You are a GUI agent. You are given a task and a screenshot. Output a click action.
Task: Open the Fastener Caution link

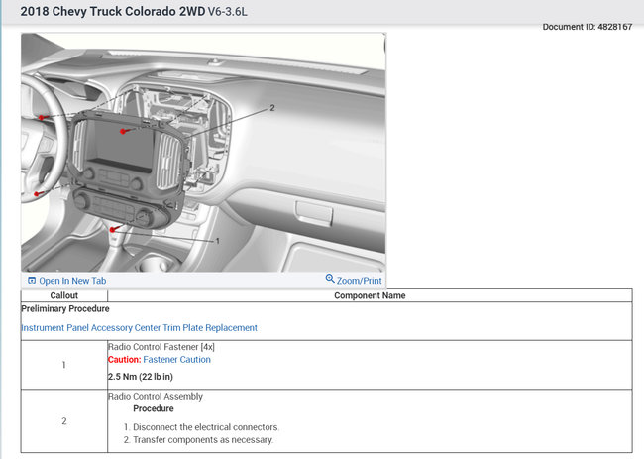point(176,360)
